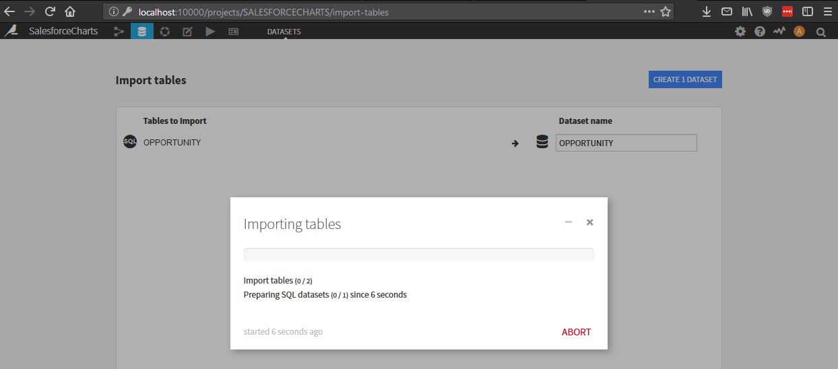This screenshot has height=369, width=838.
Task: Open the Flow icon in navigation bar
Action: click(119, 32)
